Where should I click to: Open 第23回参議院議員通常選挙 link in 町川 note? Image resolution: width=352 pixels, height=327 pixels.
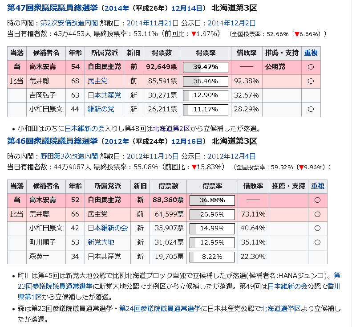55,286
